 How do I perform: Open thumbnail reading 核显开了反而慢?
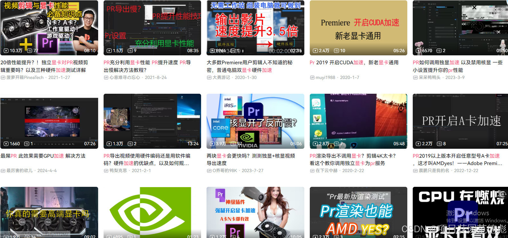[255, 121]
